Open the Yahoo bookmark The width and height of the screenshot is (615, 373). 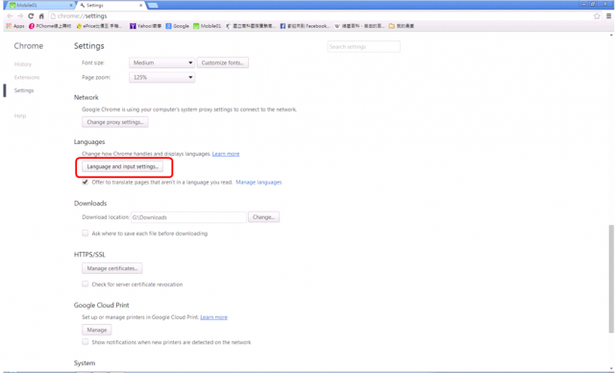[x=145, y=26]
